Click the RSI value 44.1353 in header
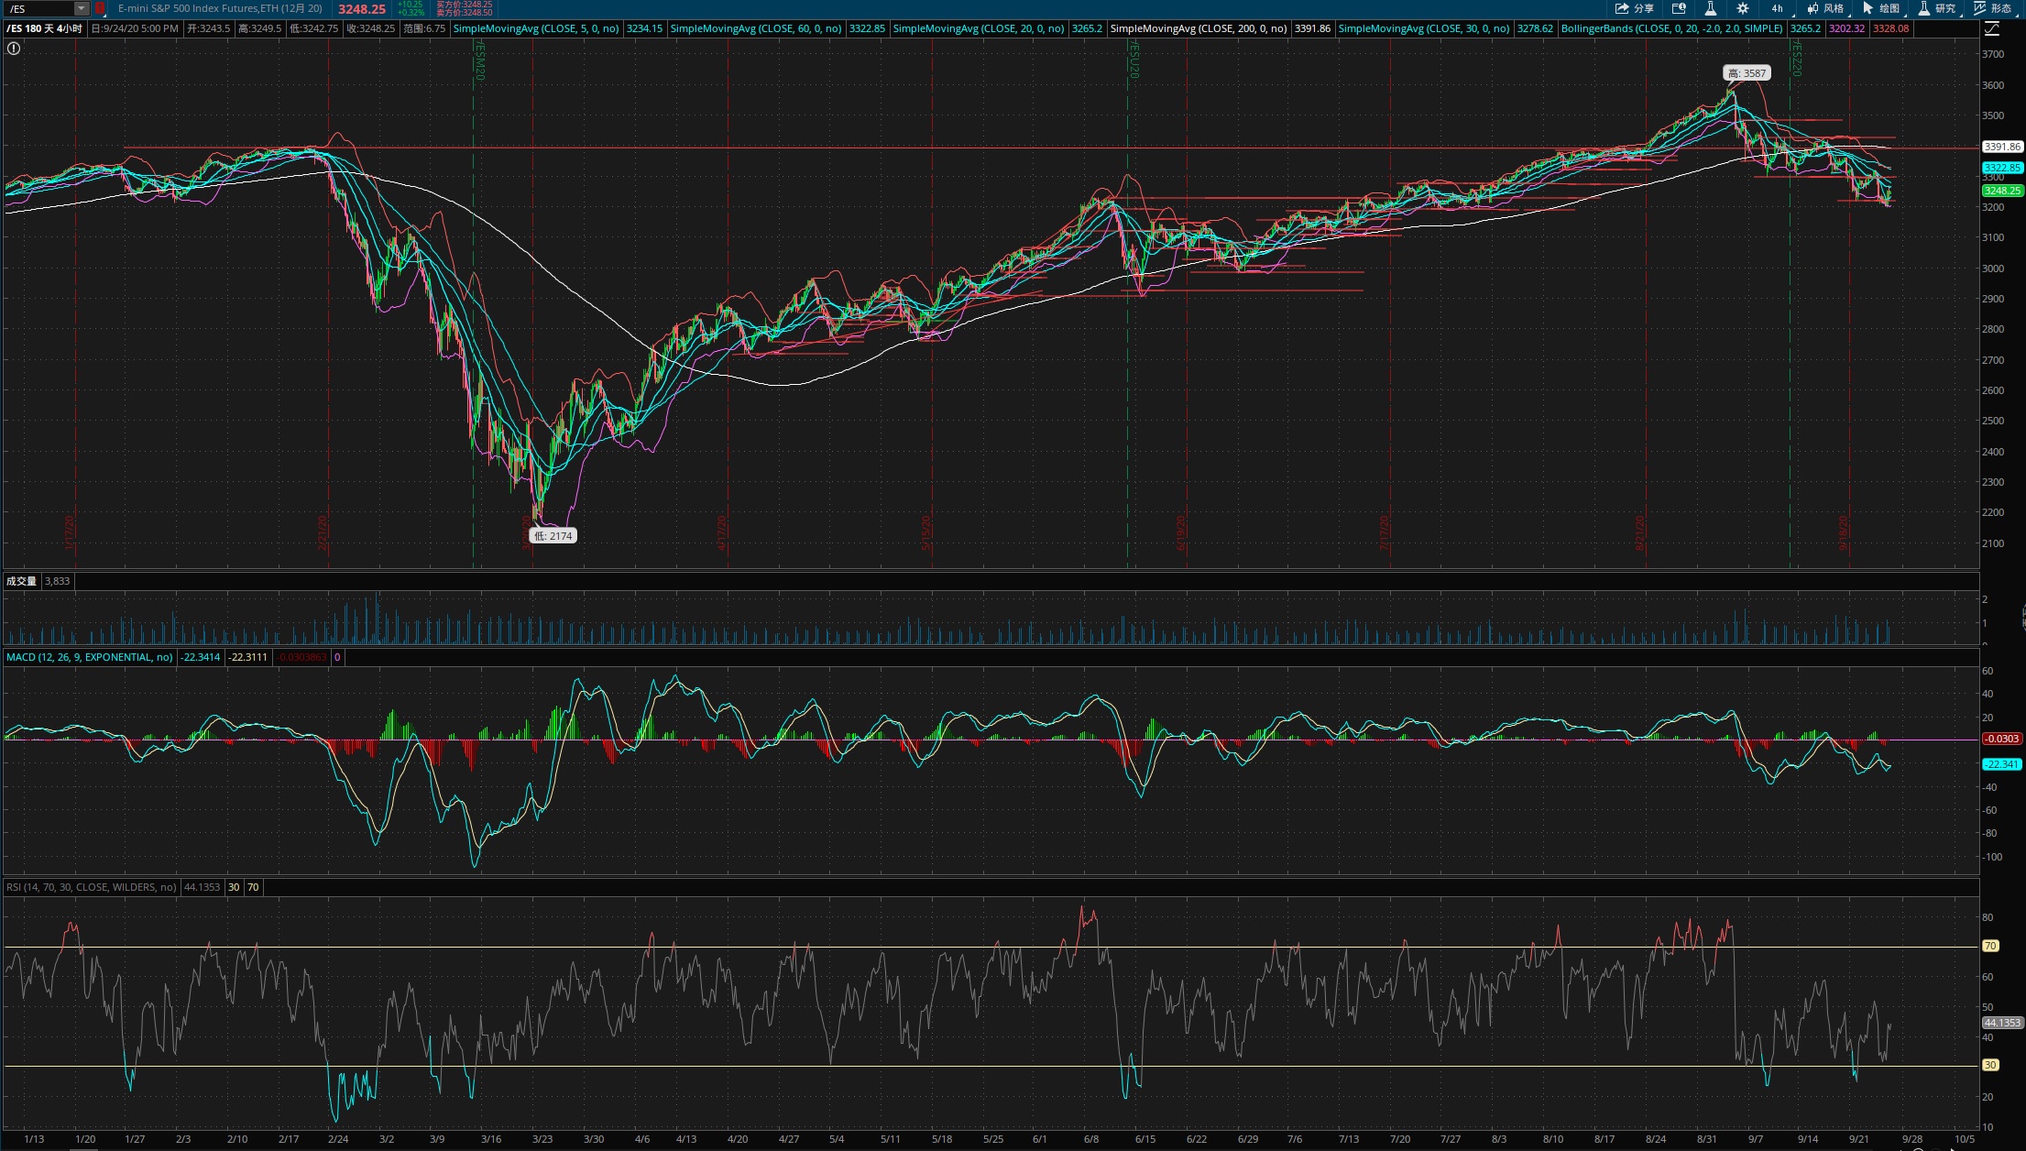The height and width of the screenshot is (1151, 2026). pyautogui.click(x=203, y=887)
